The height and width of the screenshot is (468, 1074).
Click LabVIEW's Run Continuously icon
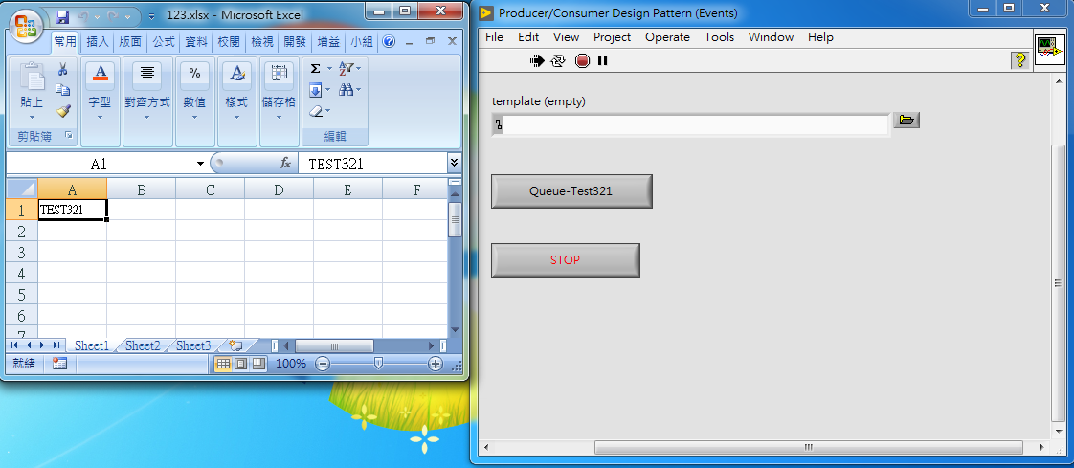(x=558, y=61)
